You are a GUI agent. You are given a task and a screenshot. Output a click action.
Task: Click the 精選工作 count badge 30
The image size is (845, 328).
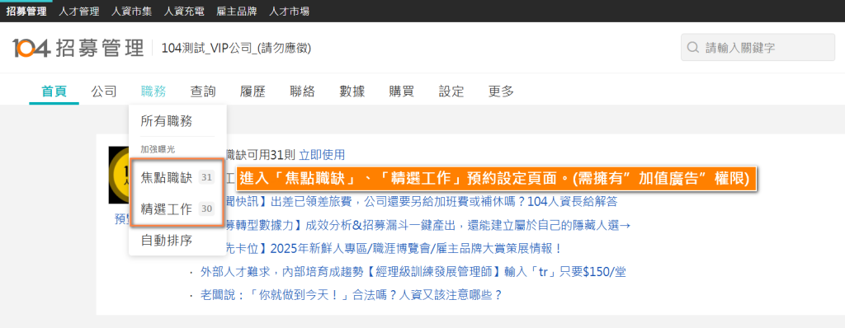pyautogui.click(x=206, y=209)
